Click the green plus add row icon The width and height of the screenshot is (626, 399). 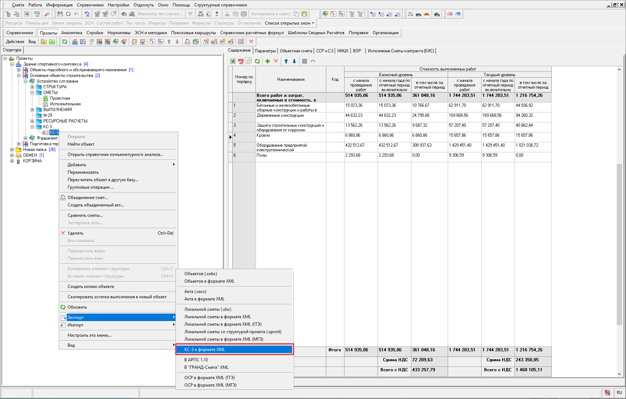point(268,61)
